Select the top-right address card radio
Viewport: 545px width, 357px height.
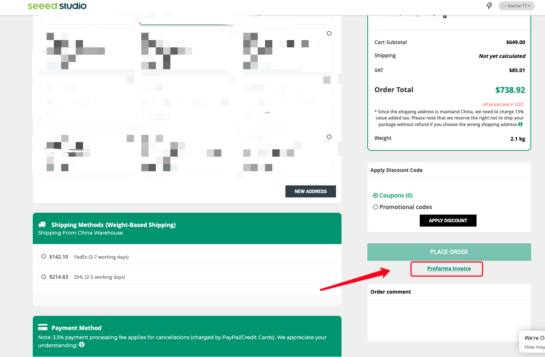tap(329, 34)
